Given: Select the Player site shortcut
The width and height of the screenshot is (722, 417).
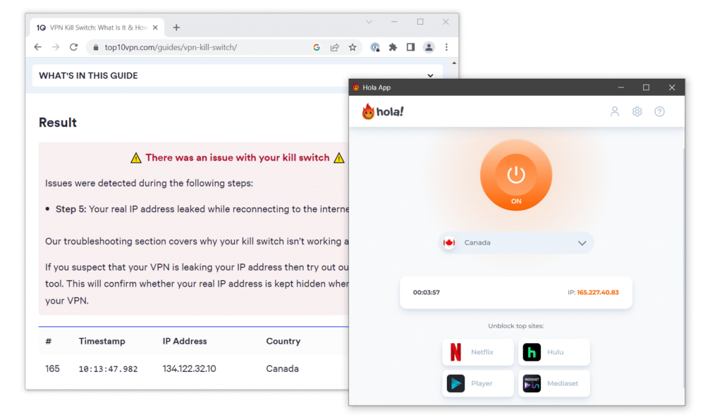Looking at the screenshot, I should click(x=478, y=384).
